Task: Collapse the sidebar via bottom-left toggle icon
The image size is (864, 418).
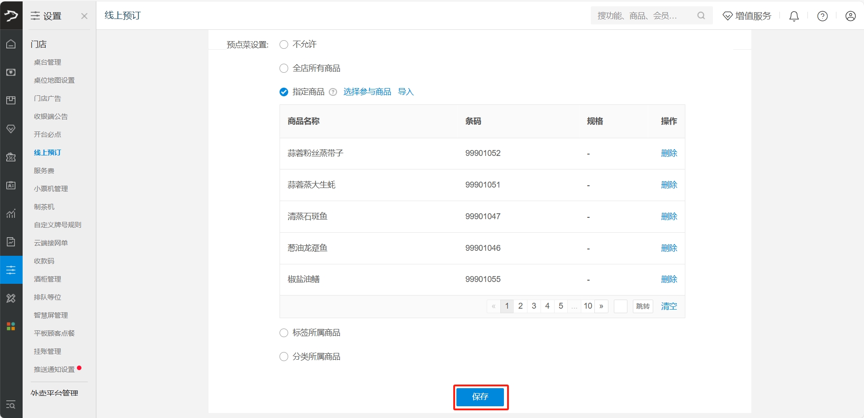Action: click(11, 405)
